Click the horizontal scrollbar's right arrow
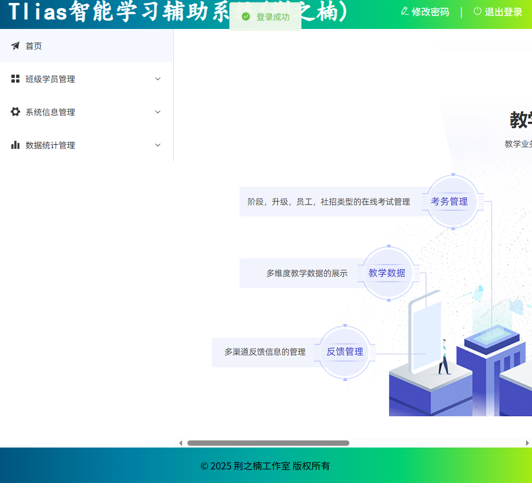The image size is (532, 483). click(x=527, y=443)
